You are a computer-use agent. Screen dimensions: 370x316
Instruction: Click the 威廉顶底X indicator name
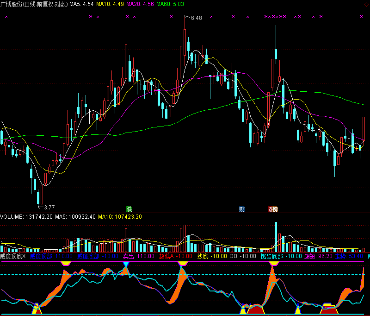coord(13,256)
